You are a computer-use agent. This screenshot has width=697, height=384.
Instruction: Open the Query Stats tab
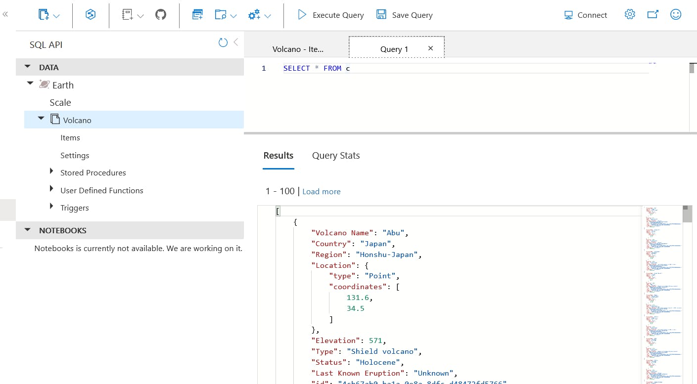pyautogui.click(x=336, y=155)
